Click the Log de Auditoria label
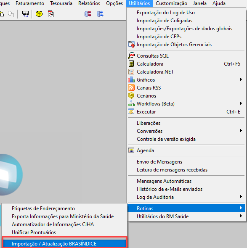 click(155, 197)
